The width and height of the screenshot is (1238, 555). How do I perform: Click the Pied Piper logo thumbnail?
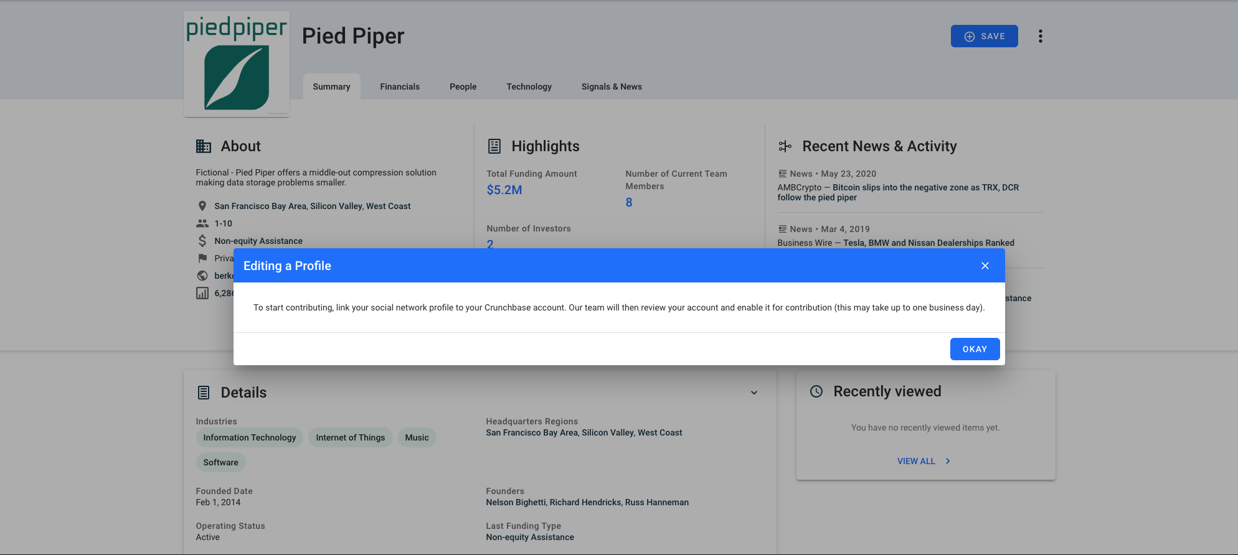[x=237, y=64]
